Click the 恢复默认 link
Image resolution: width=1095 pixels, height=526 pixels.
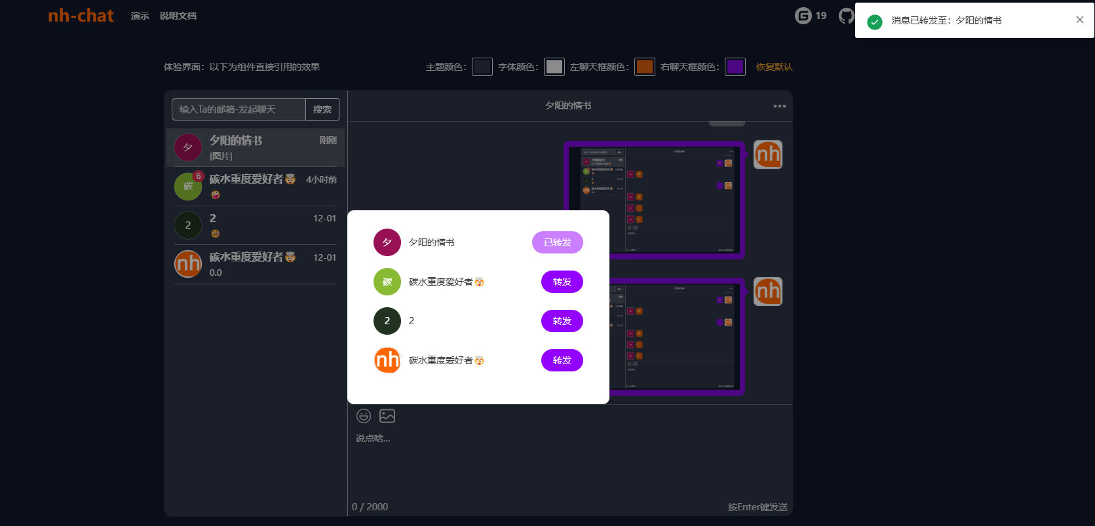tap(774, 67)
